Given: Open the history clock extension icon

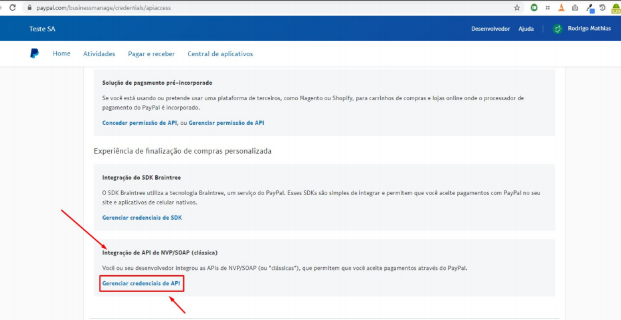Looking at the screenshot, I should 602,7.
